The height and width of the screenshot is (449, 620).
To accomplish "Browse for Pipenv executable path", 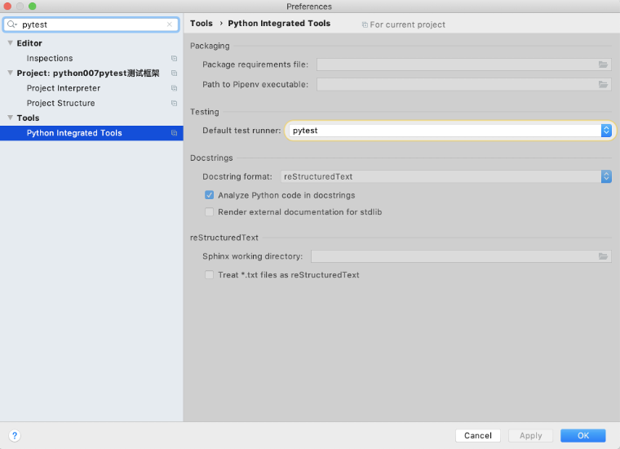I will pos(603,84).
